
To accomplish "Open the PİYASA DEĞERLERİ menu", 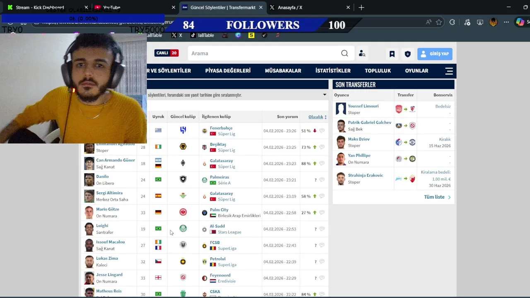I will point(228,71).
